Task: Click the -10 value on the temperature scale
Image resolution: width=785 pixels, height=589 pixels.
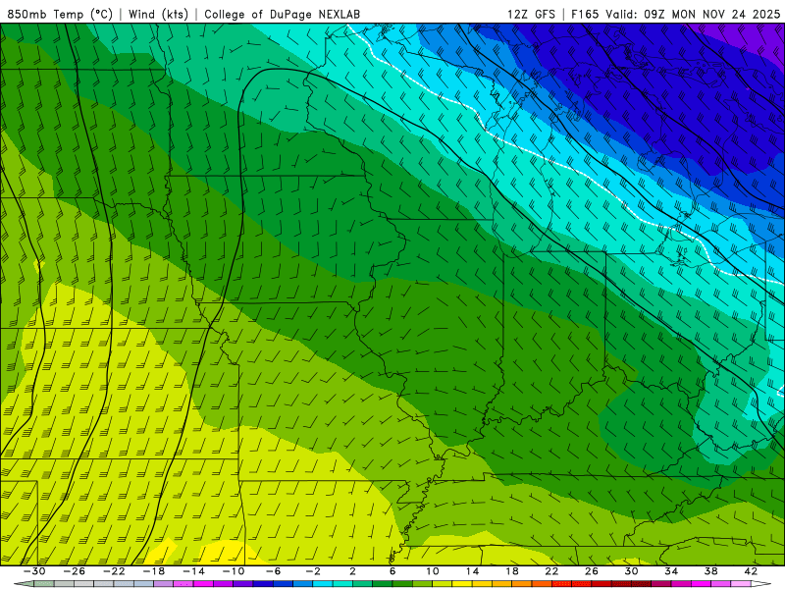Action: coord(234,571)
